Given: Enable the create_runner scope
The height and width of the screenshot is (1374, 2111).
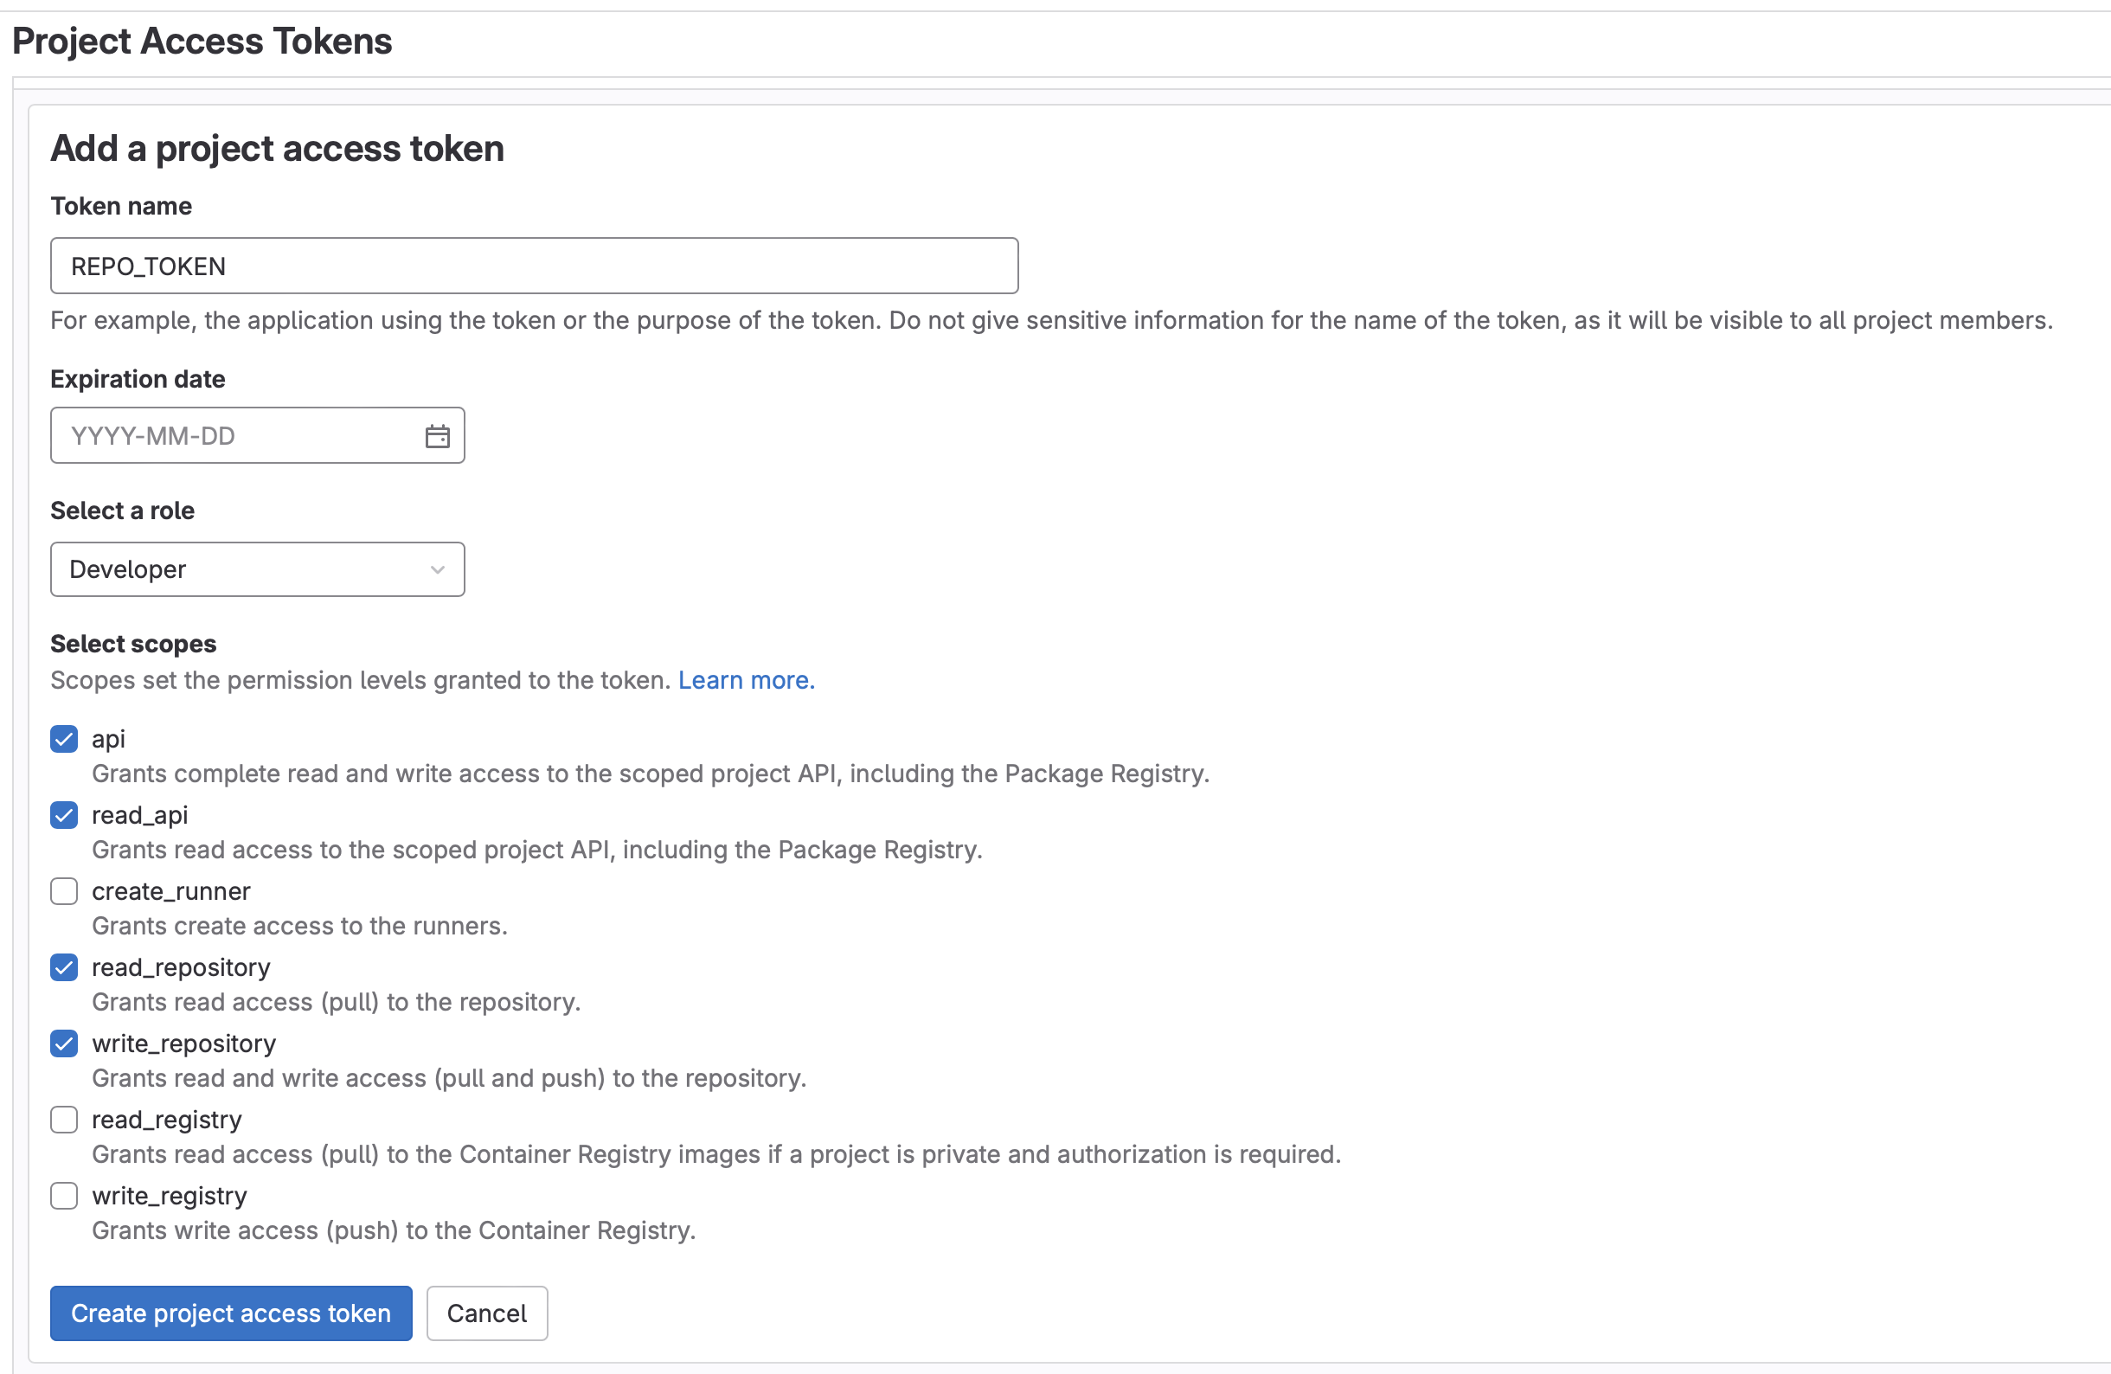Looking at the screenshot, I should (x=63, y=891).
